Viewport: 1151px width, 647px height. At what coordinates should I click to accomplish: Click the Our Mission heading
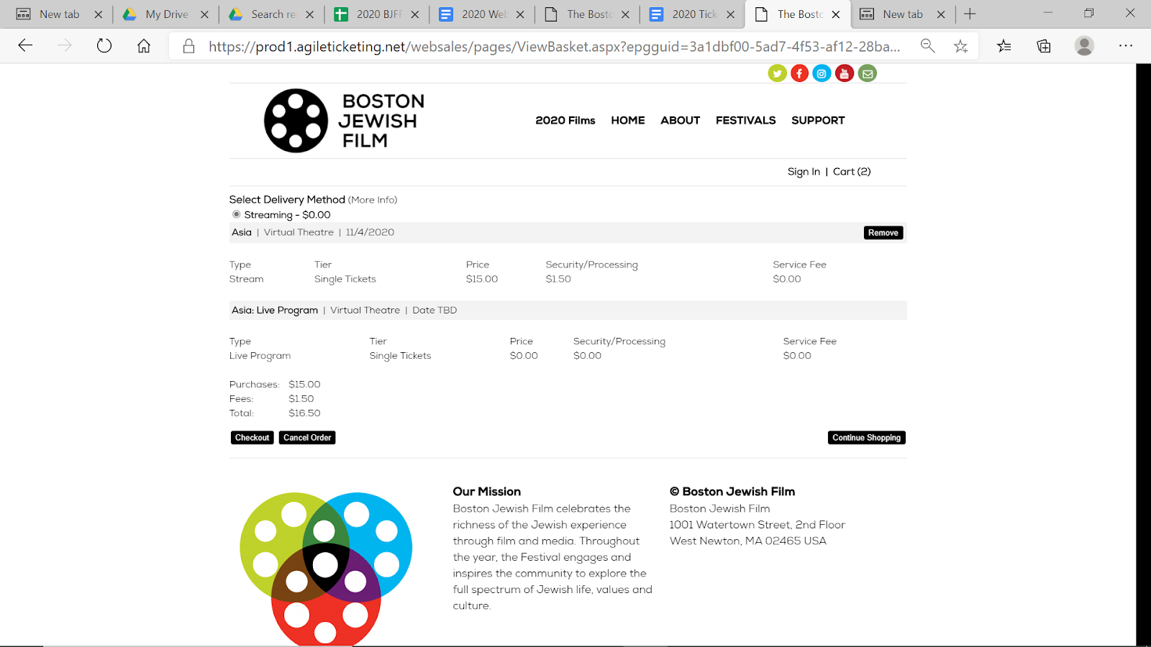487,492
